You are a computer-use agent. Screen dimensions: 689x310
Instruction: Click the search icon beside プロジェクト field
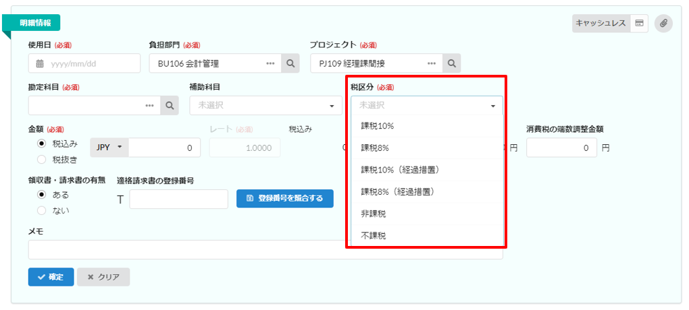pyautogui.click(x=452, y=63)
